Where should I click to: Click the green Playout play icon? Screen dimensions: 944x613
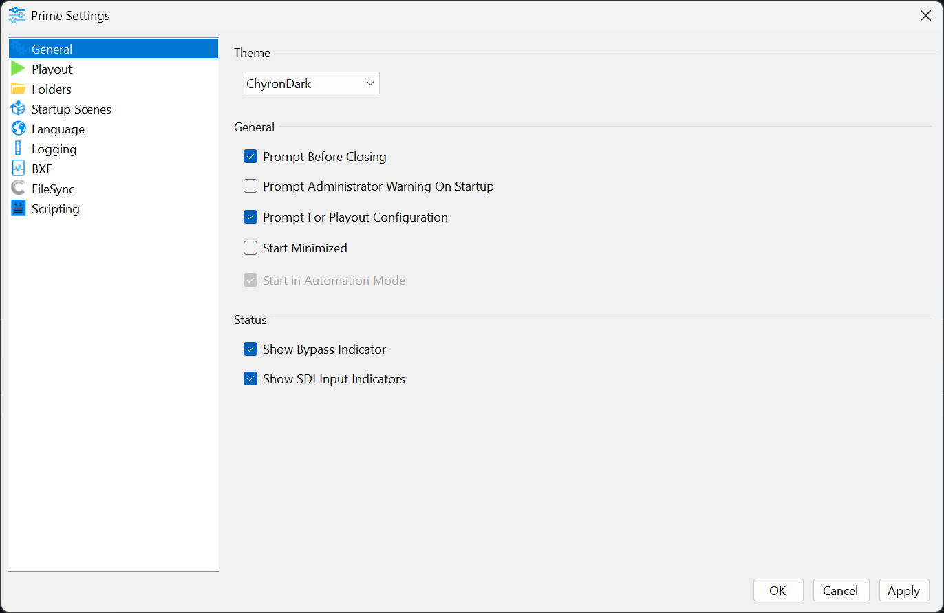point(18,69)
